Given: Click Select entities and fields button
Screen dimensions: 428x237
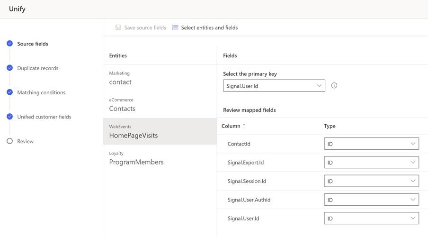Looking at the screenshot, I should click(x=205, y=27).
